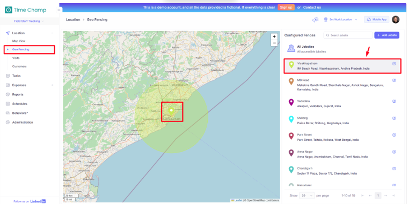Click the Visakhapatnam map marker pin
The width and height of the screenshot is (408, 204).
pyautogui.click(x=171, y=111)
